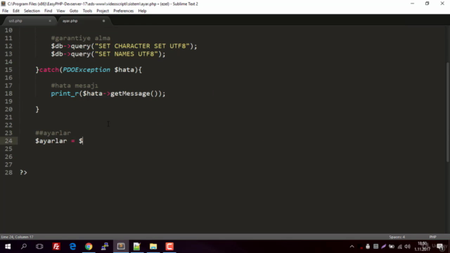
Task: Click the purple feather tray icon
Action: click(384, 247)
